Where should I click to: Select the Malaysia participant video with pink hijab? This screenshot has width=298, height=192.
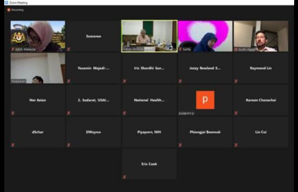click(x=38, y=36)
